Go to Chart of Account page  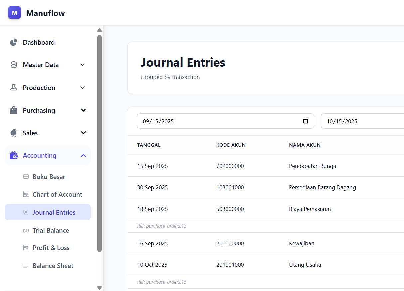point(57,194)
